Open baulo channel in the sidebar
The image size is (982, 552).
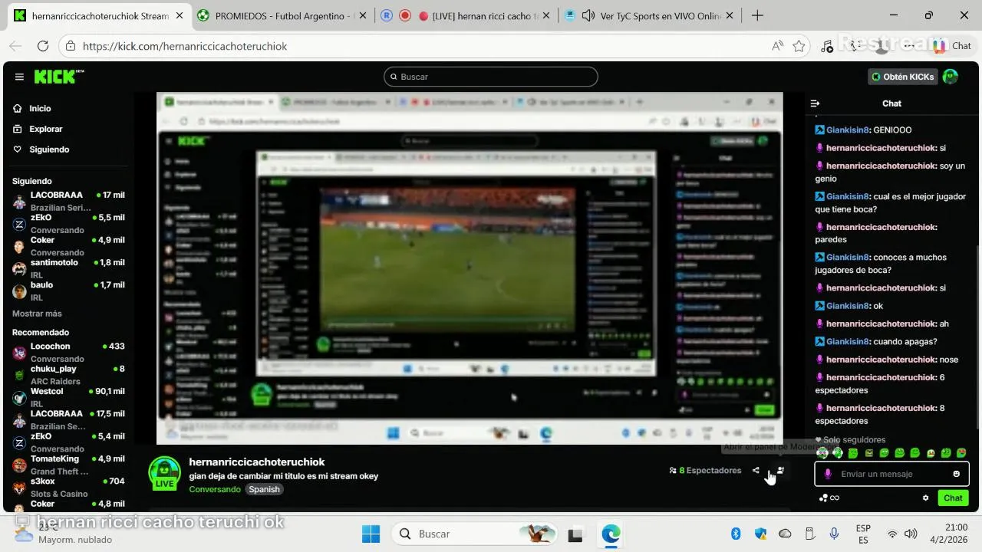68,291
